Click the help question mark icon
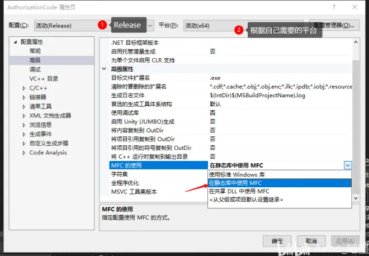The width and height of the screenshot is (369, 256). [334, 7]
